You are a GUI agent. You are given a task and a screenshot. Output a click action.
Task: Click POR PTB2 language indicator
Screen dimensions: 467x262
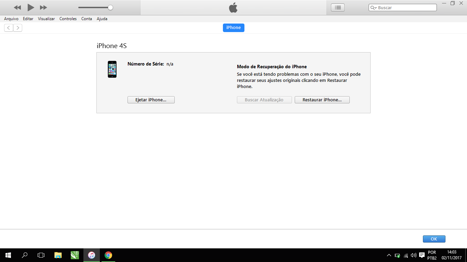[432, 255]
